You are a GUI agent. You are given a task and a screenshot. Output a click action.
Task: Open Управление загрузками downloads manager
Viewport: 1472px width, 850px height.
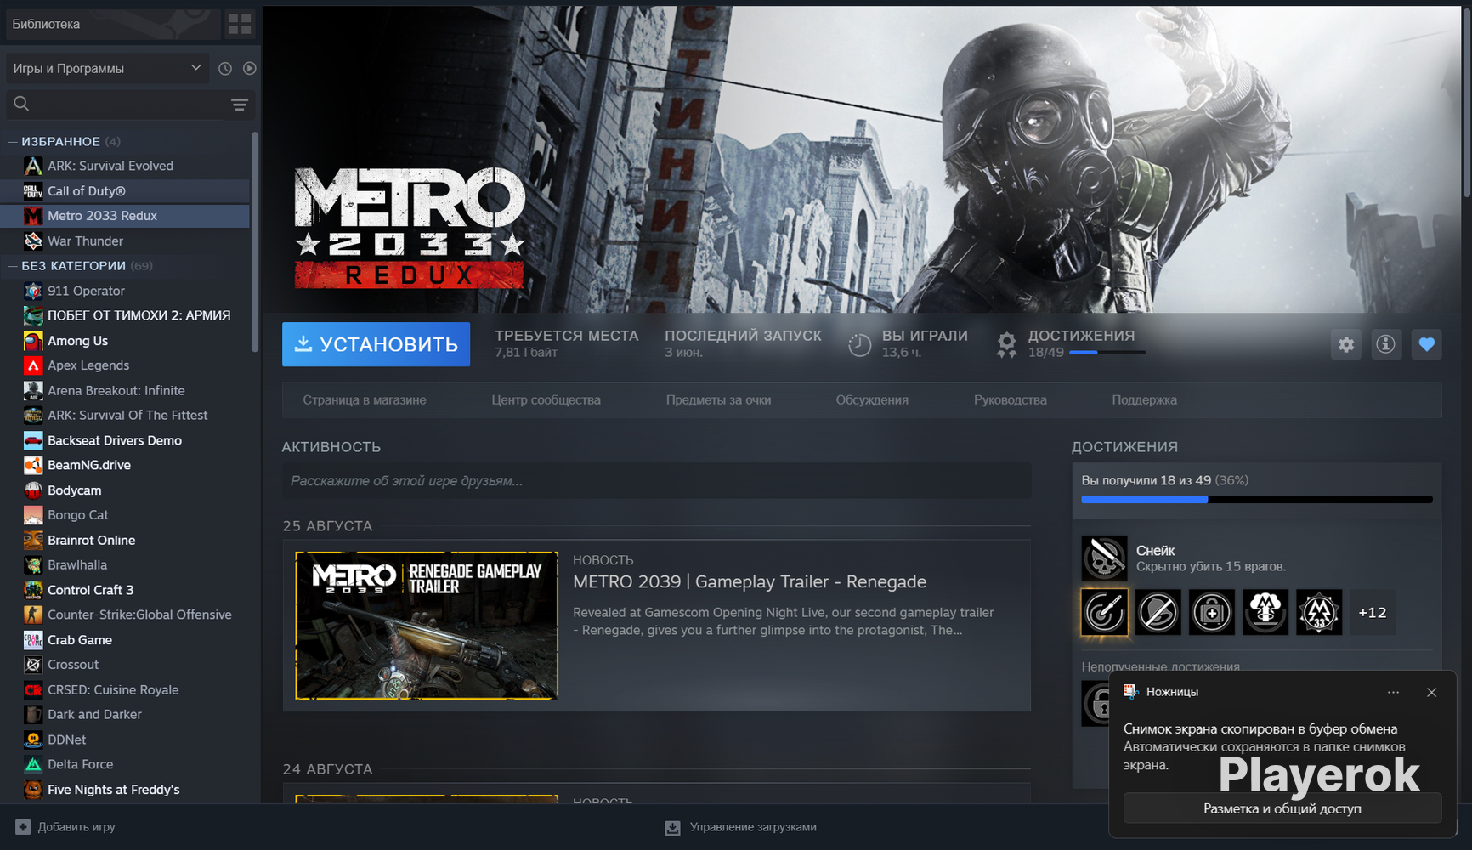coord(740,827)
